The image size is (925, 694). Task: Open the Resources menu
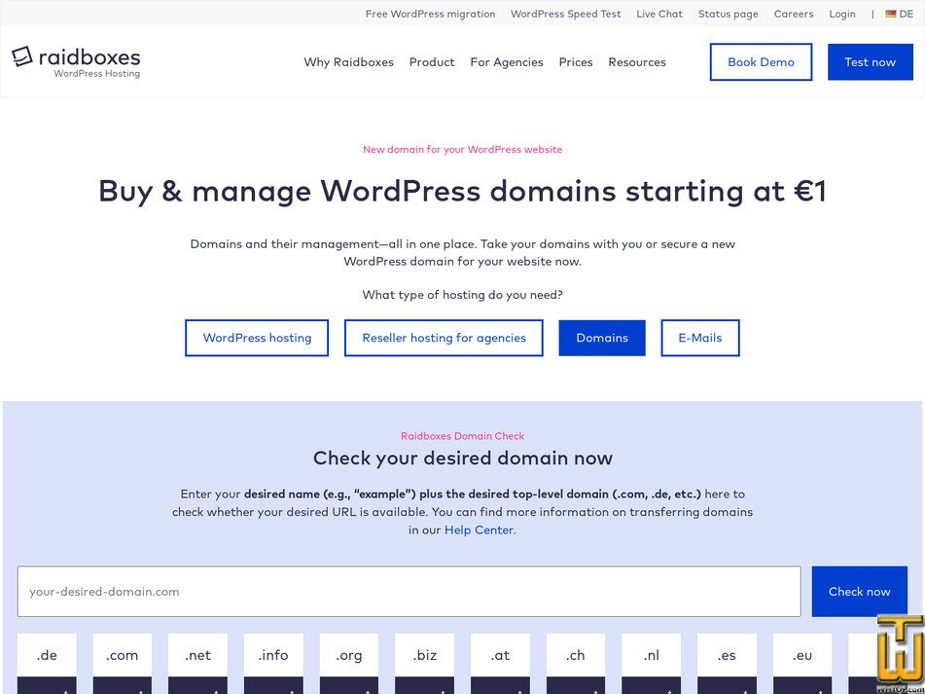tap(636, 62)
